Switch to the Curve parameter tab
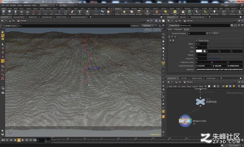 coord(170,30)
